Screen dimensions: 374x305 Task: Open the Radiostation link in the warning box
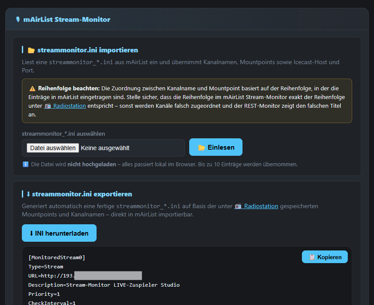coord(65,106)
